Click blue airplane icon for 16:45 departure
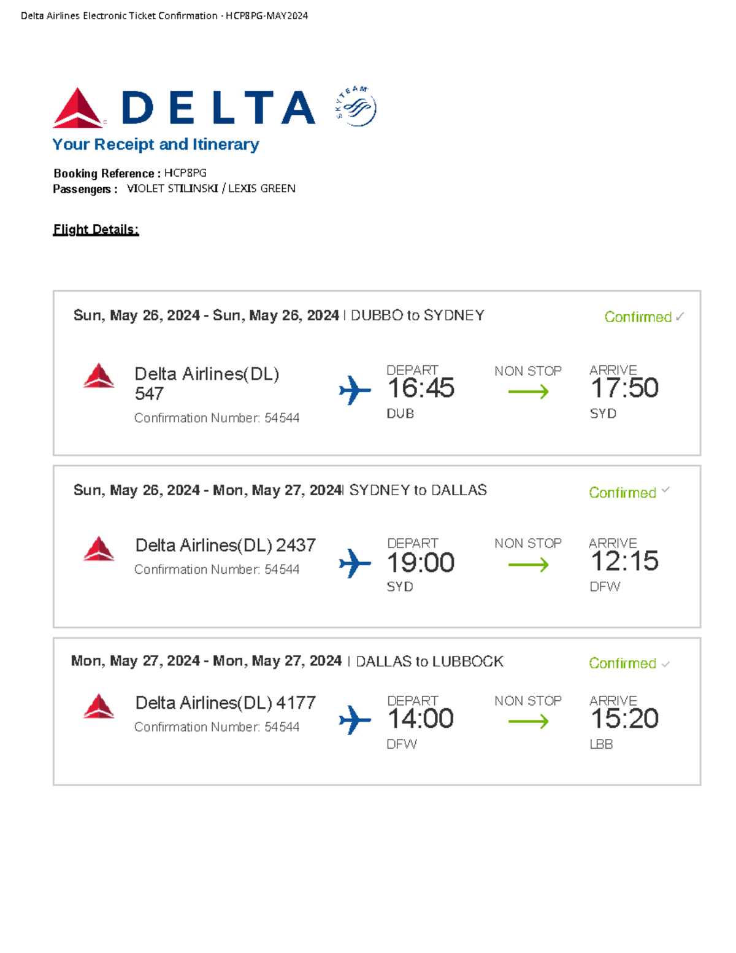This screenshot has height=953, width=736. click(x=355, y=390)
